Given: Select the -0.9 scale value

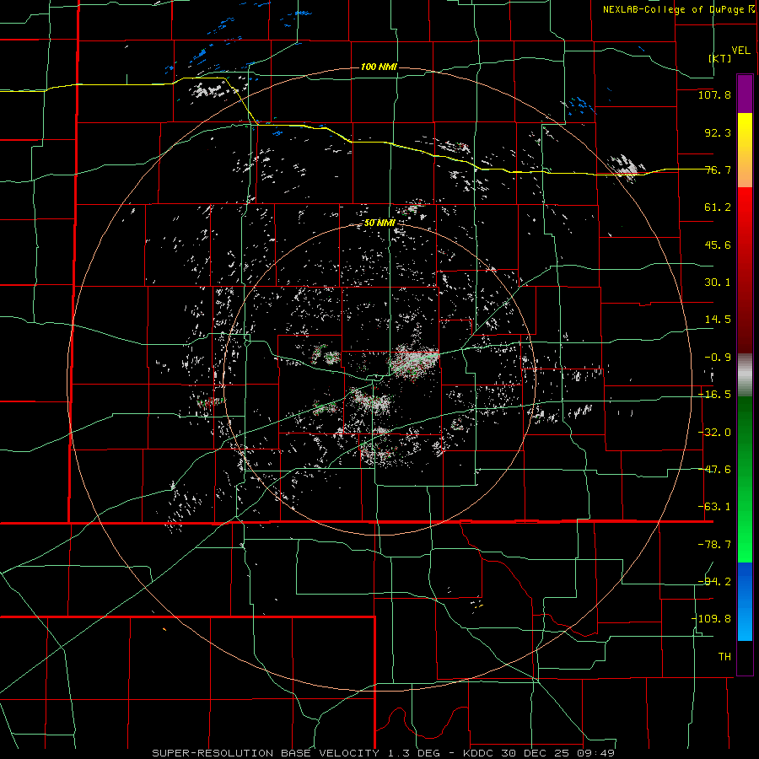Looking at the screenshot, I should (x=718, y=358).
